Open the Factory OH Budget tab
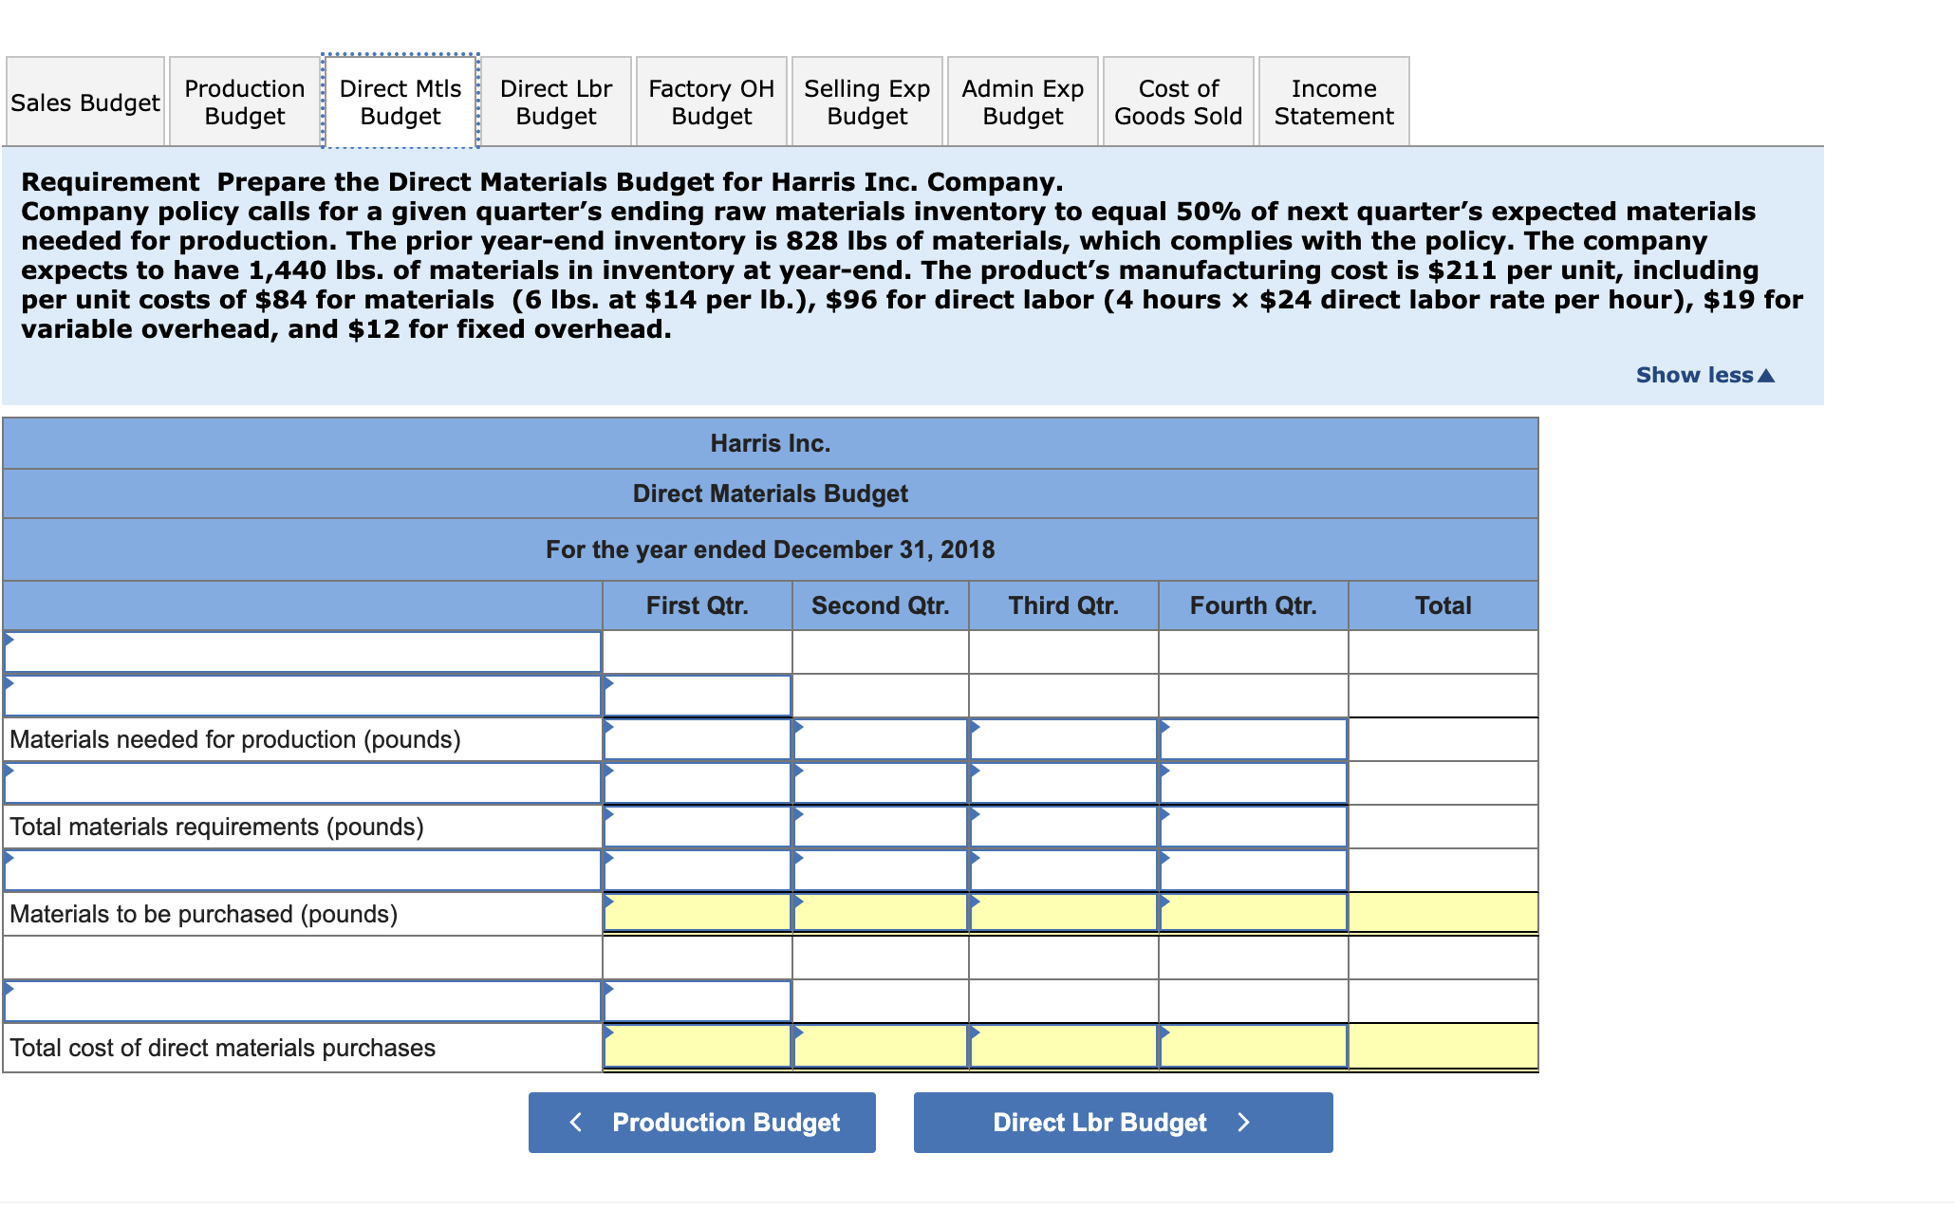Image resolution: width=1955 pixels, height=1209 pixels. pos(711,102)
